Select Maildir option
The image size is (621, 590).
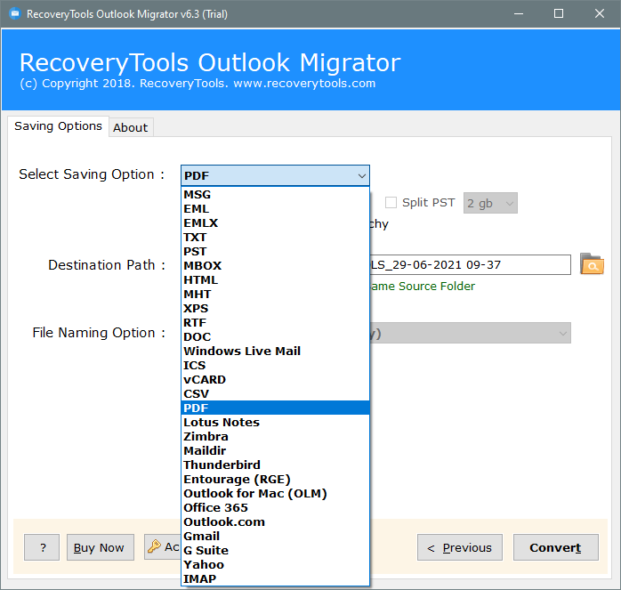pyautogui.click(x=275, y=451)
